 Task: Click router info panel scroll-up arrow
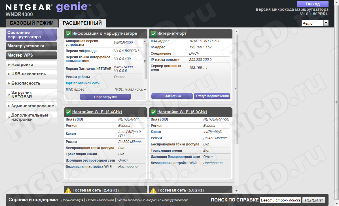(145, 41)
